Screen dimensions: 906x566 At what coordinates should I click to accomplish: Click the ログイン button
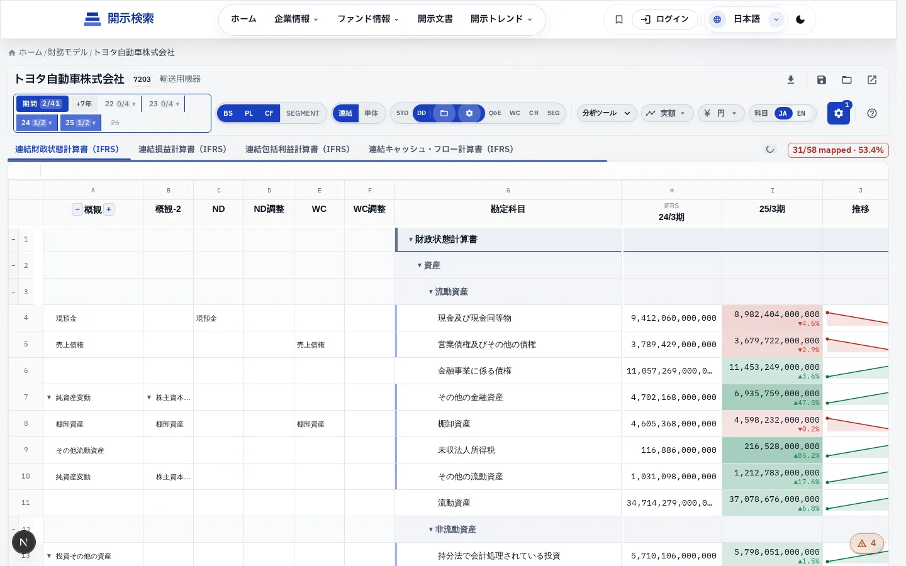pos(665,19)
